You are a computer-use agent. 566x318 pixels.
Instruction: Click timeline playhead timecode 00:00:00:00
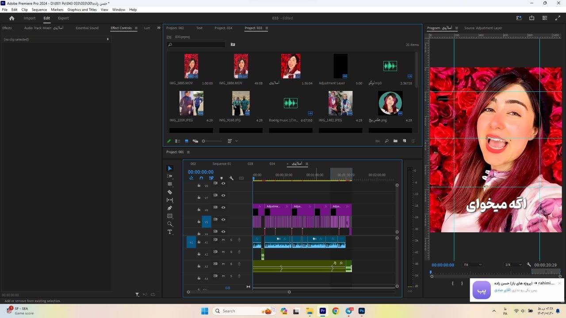click(x=201, y=172)
